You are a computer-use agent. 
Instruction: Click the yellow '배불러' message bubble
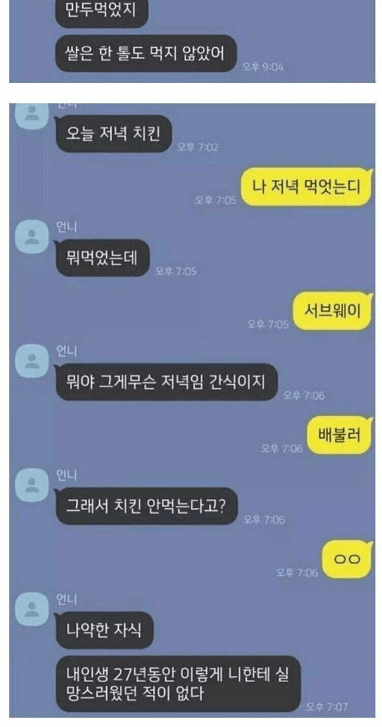[340, 434]
